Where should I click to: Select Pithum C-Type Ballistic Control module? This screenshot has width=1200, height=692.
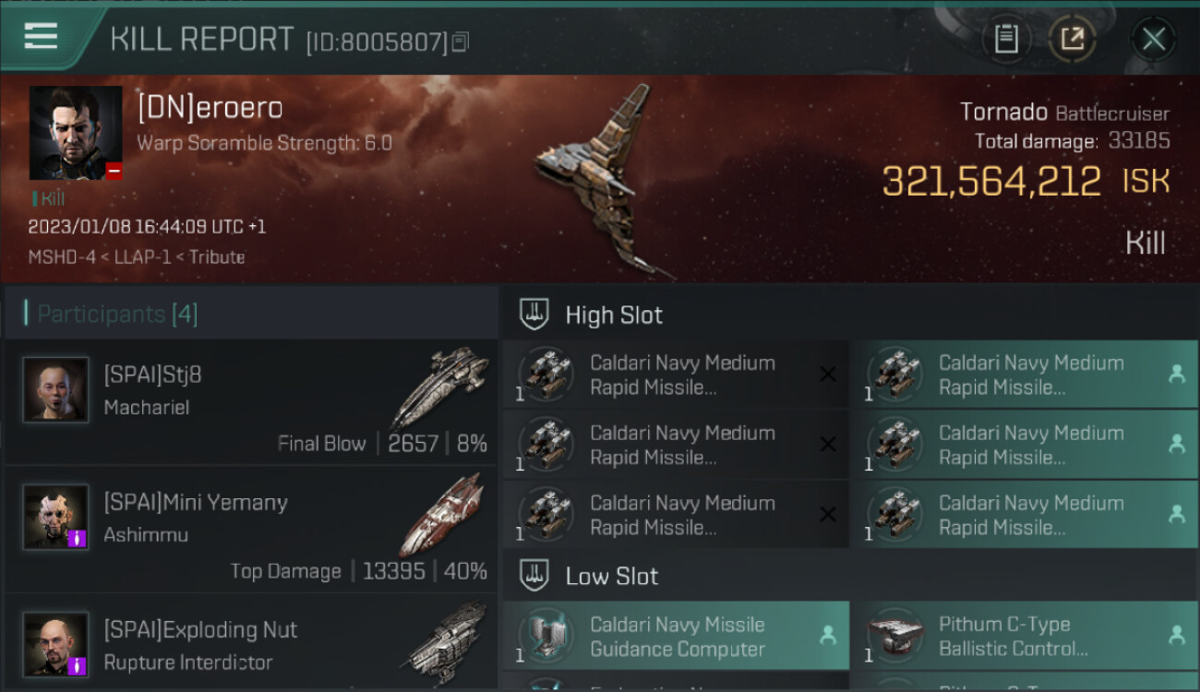(1024, 636)
